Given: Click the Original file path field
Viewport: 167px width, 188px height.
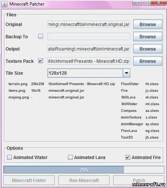Looking at the screenshot, I should (x=89, y=24).
